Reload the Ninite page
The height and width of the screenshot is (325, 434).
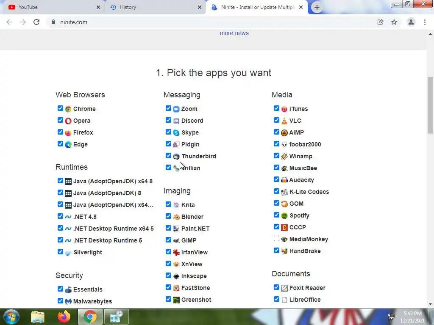click(36, 22)
